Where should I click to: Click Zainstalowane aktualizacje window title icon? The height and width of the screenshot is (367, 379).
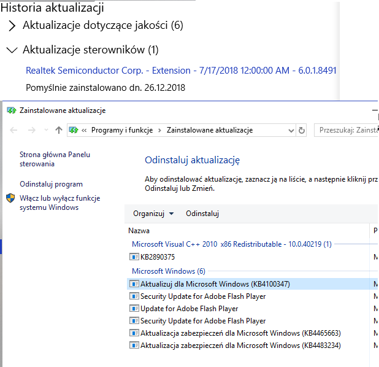coord(12,110)
